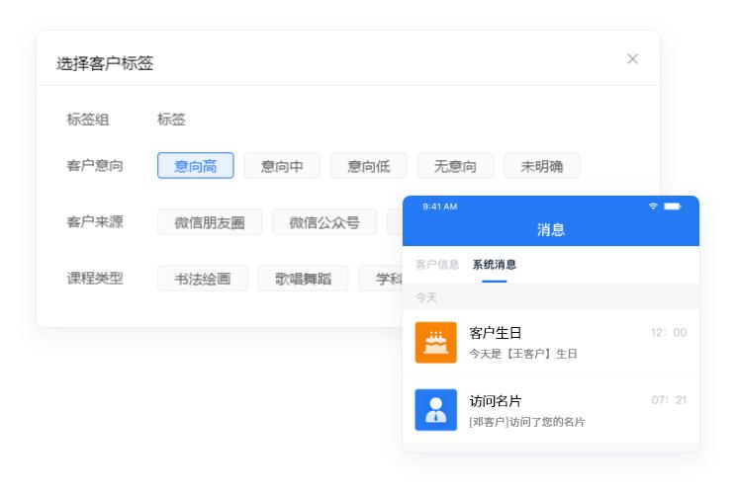Choose the 微信公众号 source tag
This screenshot has width=736, height=495.
pyautogui.click(x=324, y=221)
